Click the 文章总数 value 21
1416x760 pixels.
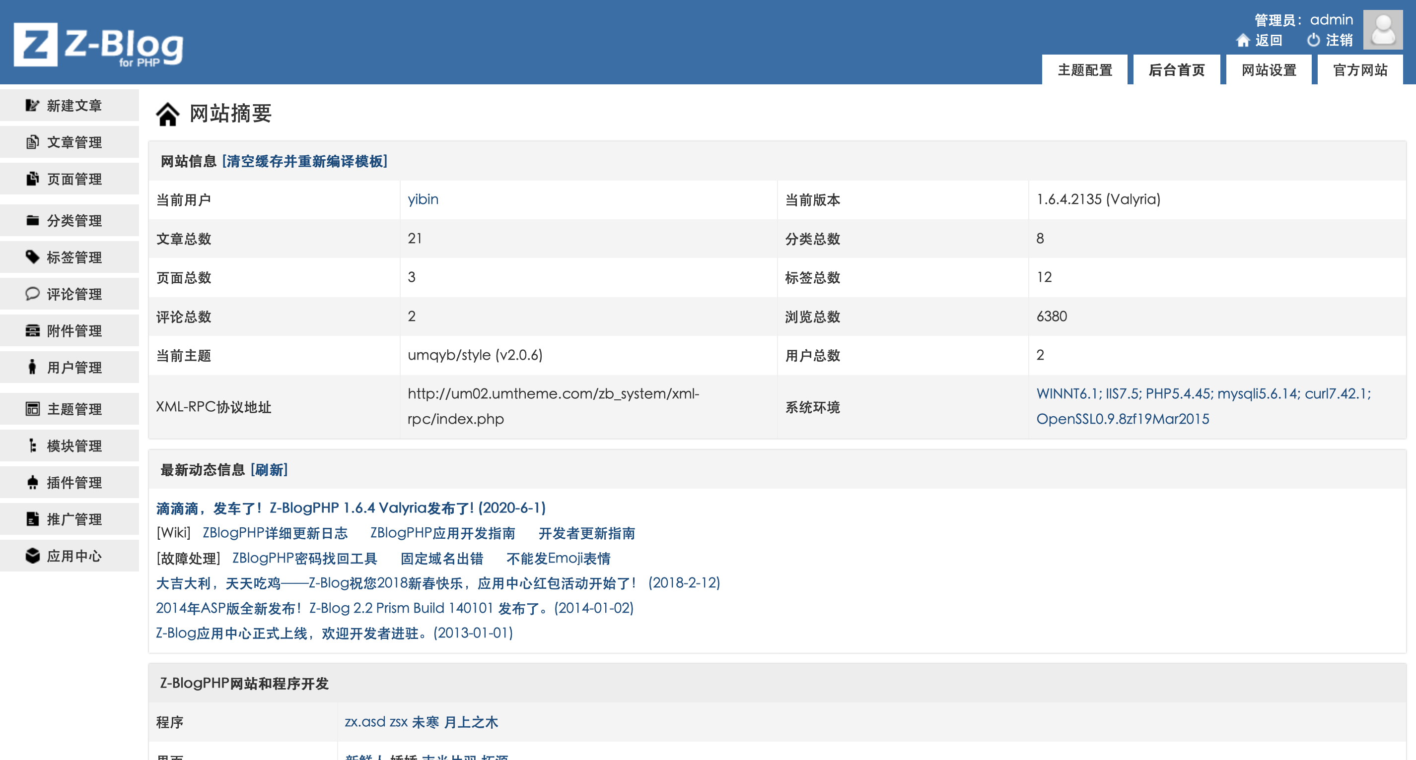tap(415, 238)
